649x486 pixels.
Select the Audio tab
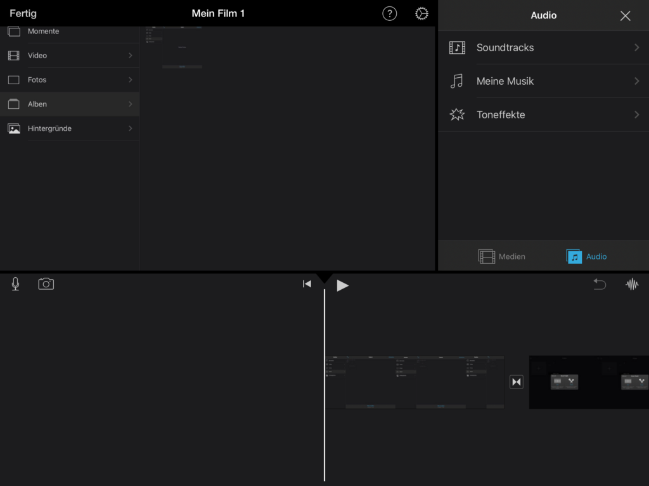[587, 256]
